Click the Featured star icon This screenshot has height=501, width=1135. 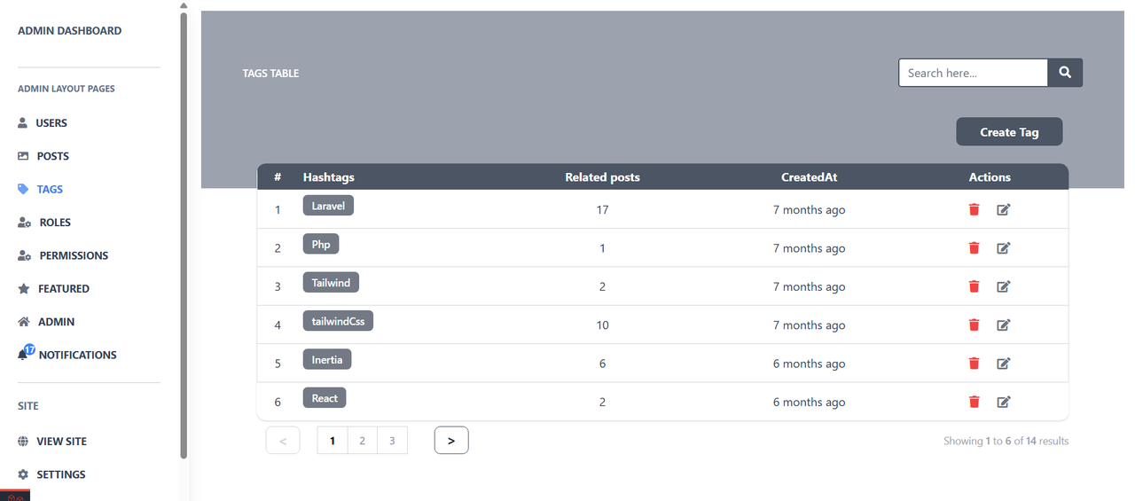coord(24,288)
